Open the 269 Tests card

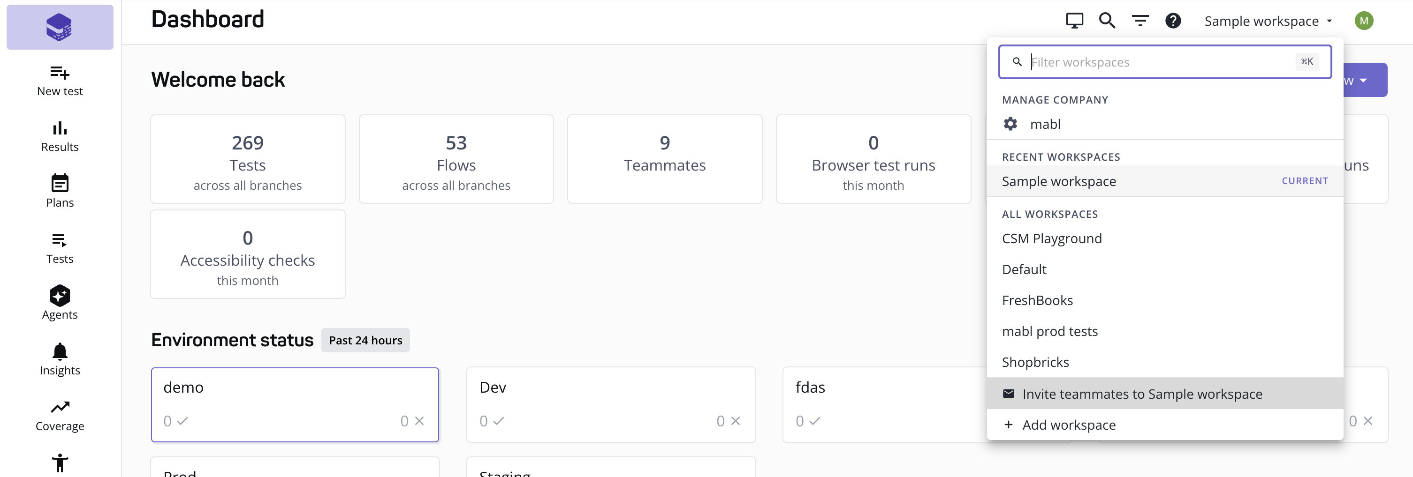click(247, 159)
